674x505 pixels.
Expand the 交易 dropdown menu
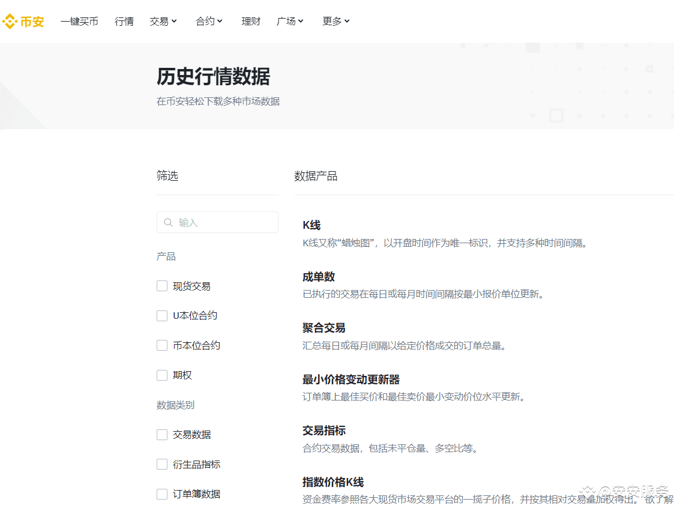tap(163, 21)
